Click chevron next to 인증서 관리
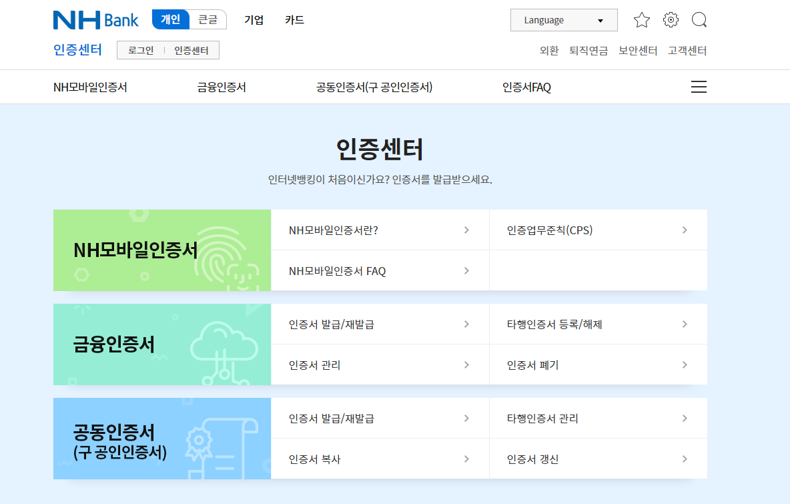790x504 pixels. click(466, 365)
